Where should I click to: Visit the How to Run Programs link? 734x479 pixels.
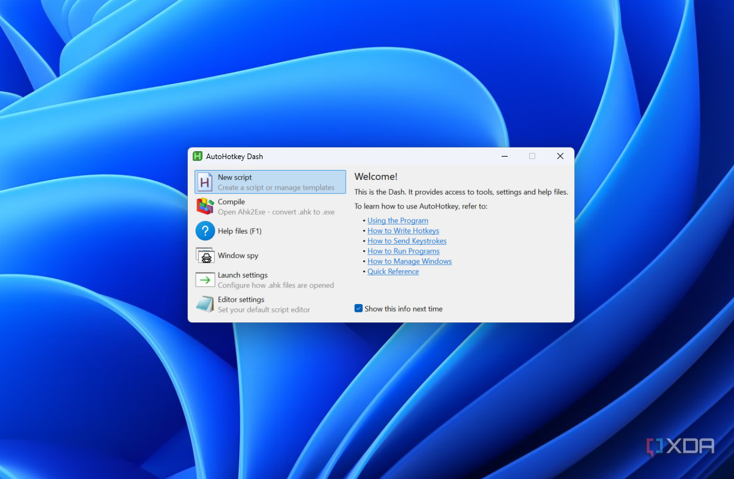[403, 251]
